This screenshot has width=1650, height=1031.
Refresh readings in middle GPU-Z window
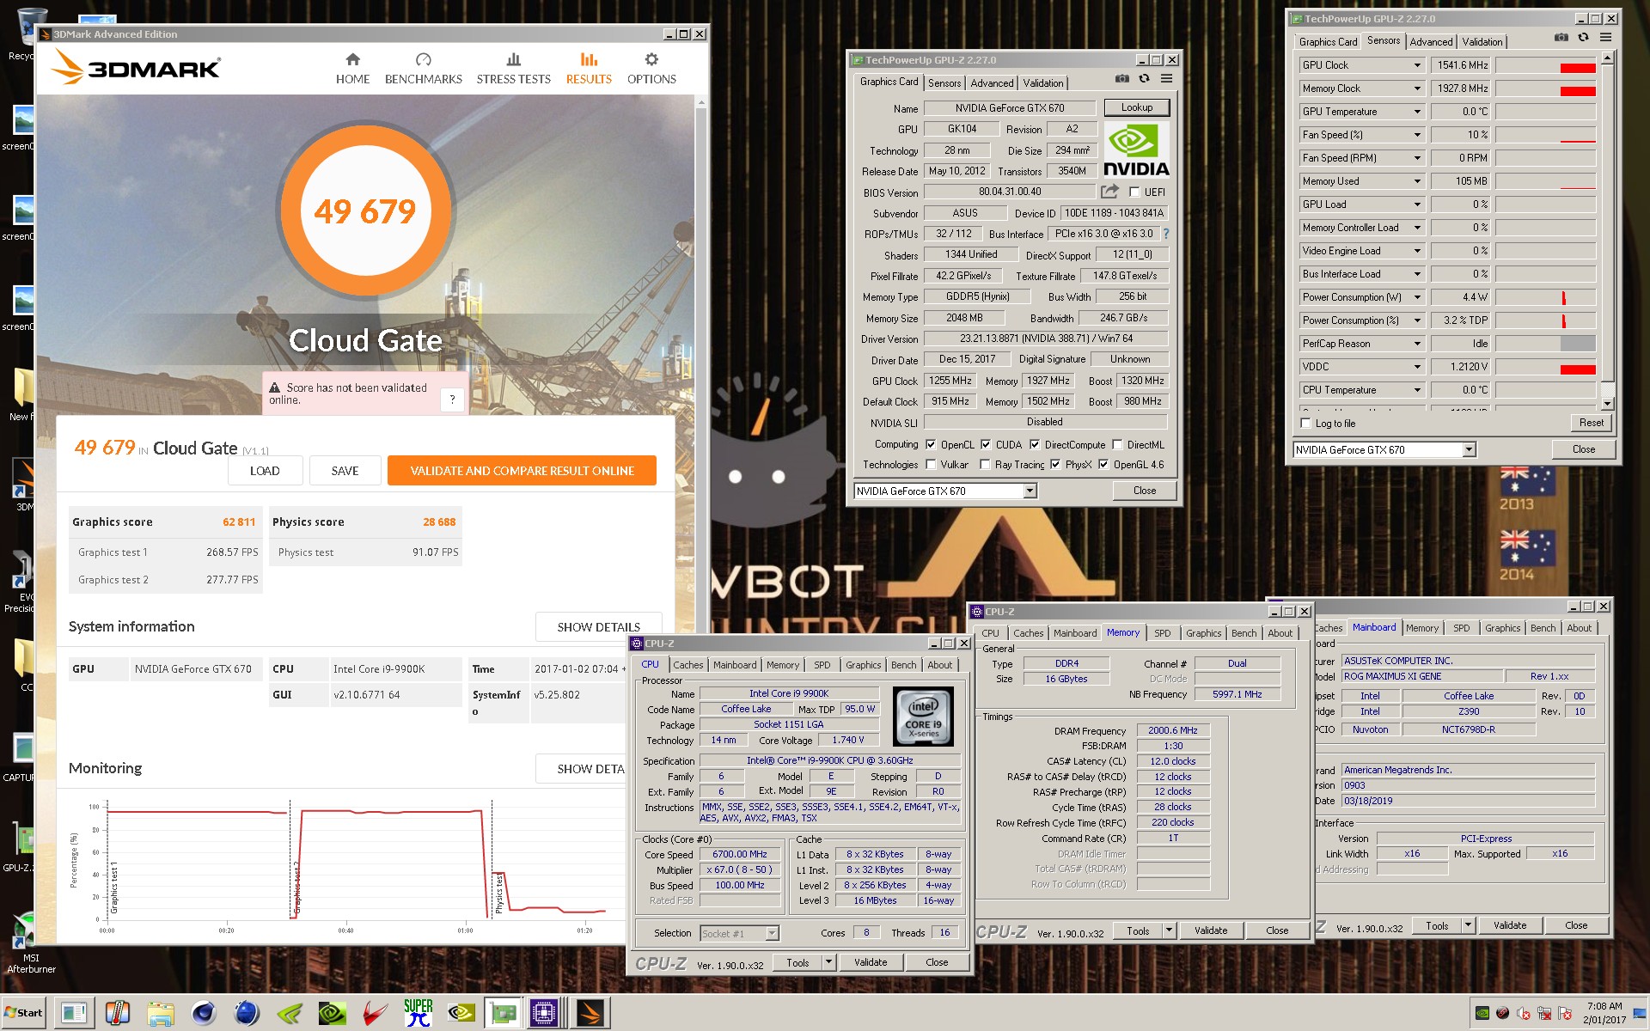click(1144, 78)
